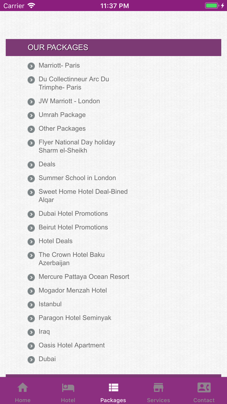227x404 pixels.
Task: Tap the Services storefront icon
Action: (159, 387)
